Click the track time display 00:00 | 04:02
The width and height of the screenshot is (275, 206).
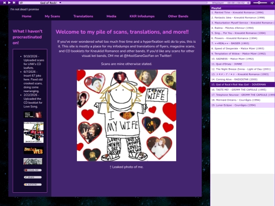click(236, 3)
